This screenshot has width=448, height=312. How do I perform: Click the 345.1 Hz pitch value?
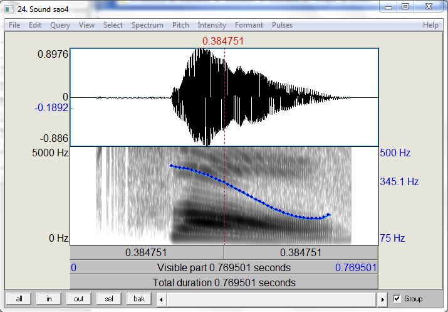click(399, 181)
